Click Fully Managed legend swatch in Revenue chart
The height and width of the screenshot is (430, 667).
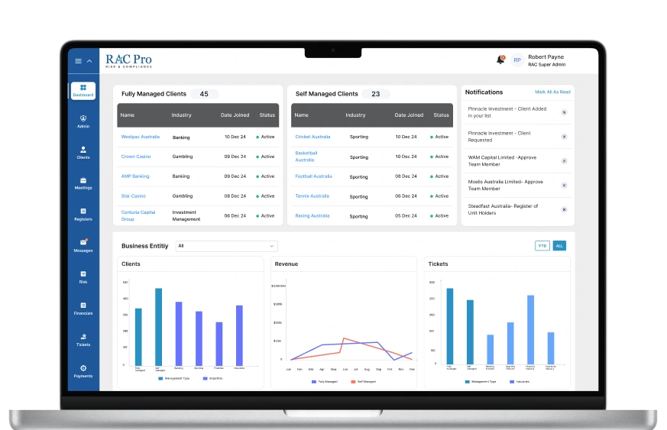point(314,382)
